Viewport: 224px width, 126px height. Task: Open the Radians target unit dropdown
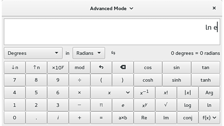pyautogui.click(x=89, y=53)
